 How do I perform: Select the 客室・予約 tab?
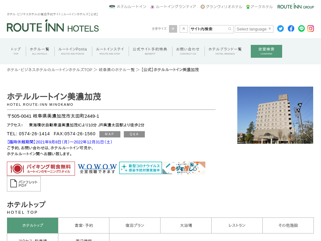pos(84,225)
